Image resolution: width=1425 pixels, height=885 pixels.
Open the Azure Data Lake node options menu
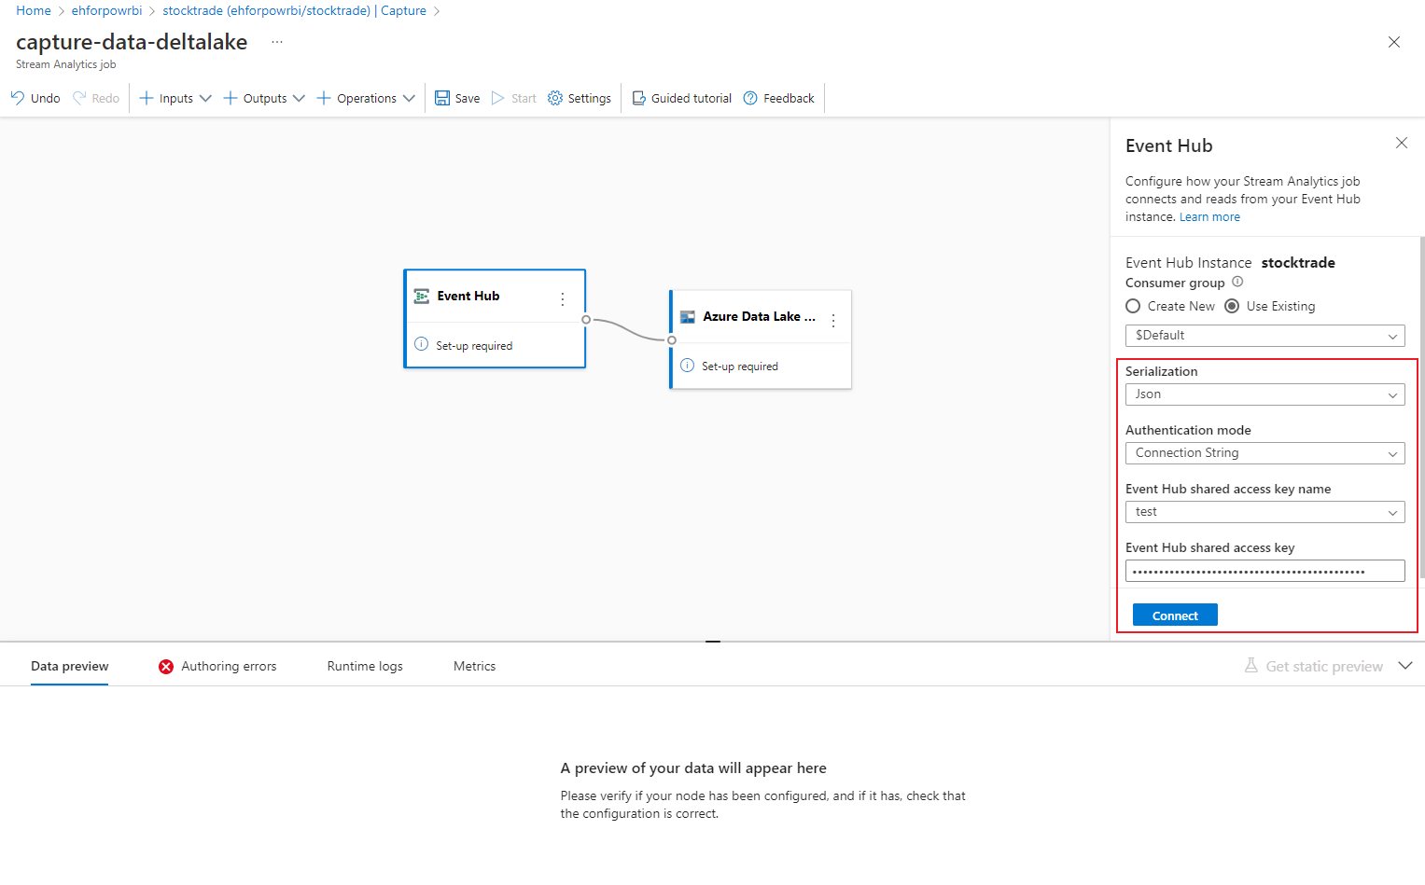pos(833,320)
